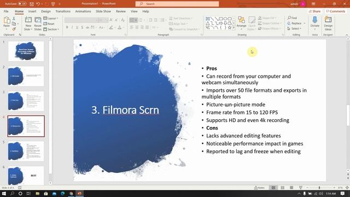Click text highlight color button
Image resolution: width=350 pixels, height=197 pixels.
pyautogui.click(x=111, y=27)
